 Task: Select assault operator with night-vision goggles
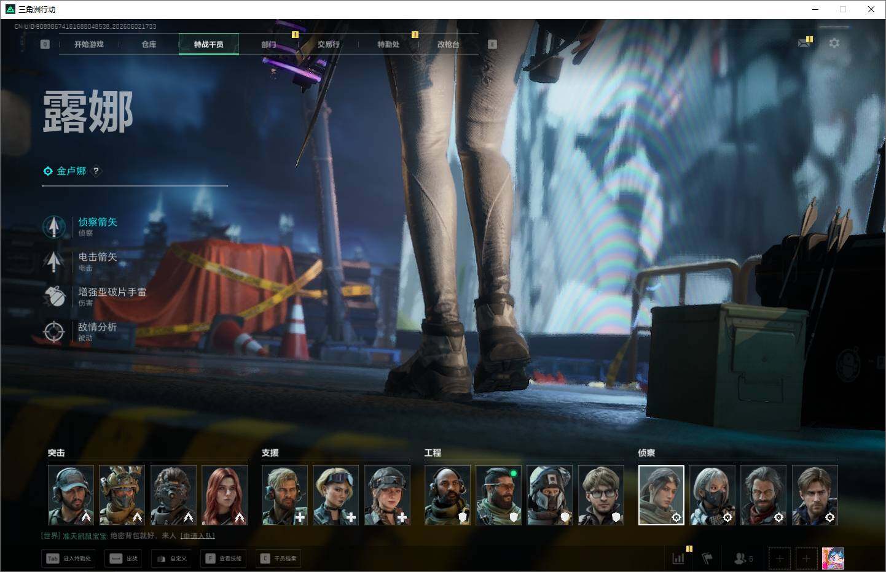coord(173,495)
